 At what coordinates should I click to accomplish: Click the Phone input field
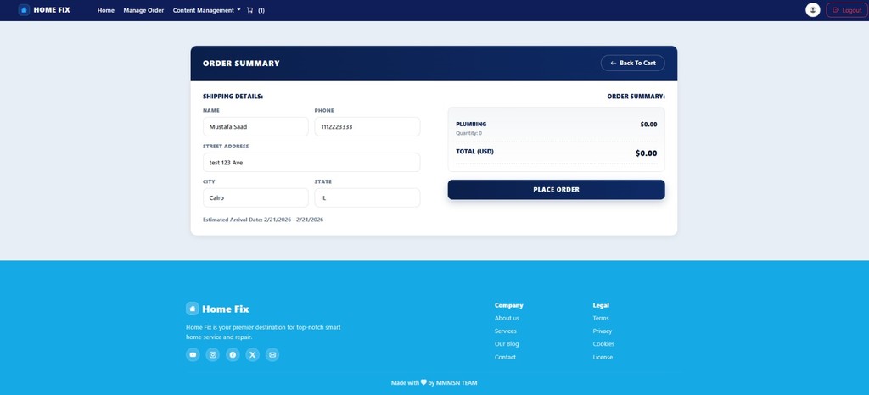(x=367, y=126)
